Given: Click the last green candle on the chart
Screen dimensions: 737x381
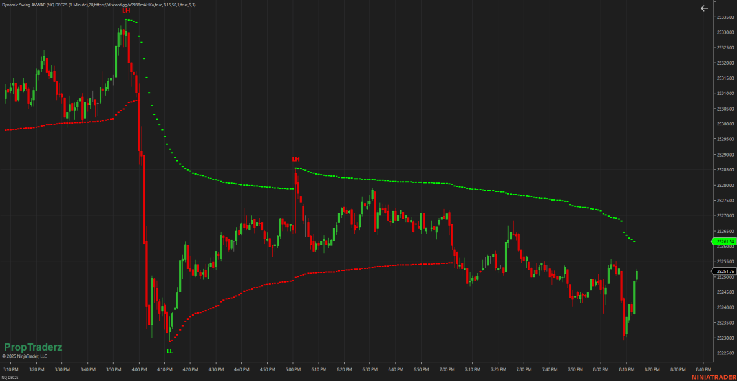Looking at the screenshot, I should pyautogui.click(x=637, y=276).
